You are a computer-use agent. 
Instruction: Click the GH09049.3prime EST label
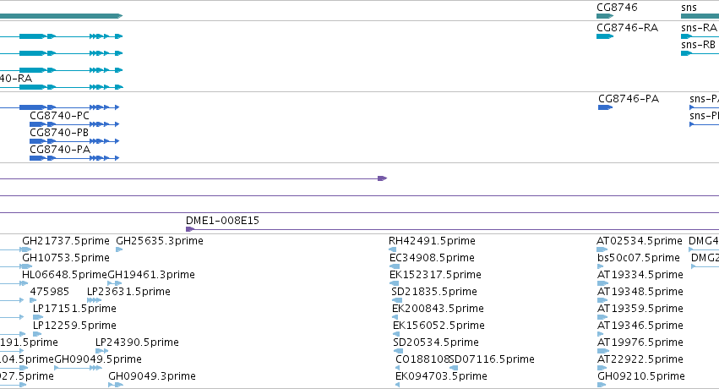[152, 376]
